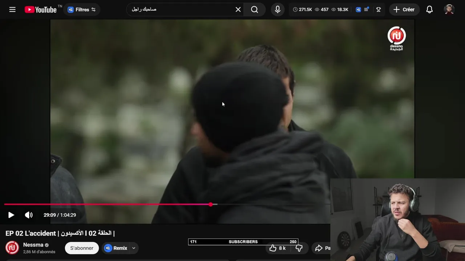Screen dimensions: 465x261
Task: Click the clock 271.5K stat
Action: coord(302,10)
